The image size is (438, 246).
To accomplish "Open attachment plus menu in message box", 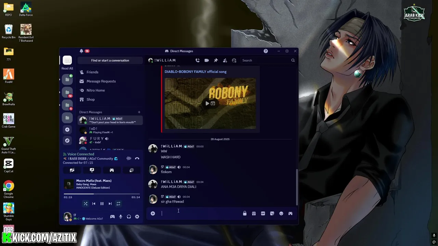I will click(x=153, y=214).
